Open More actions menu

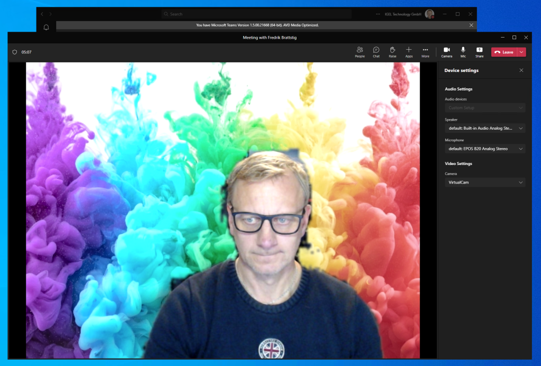pyautogui.click(x=425, y=51)
